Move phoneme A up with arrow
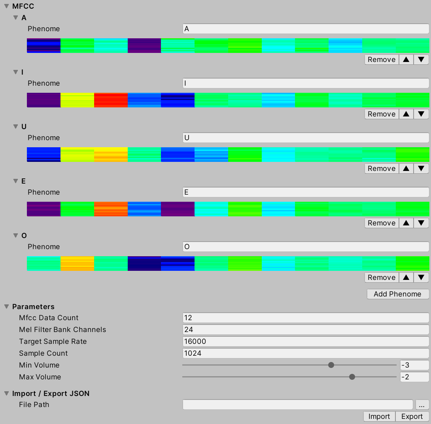Image resolution: width=431 pixels, height=424 pixels. tap(406, 60)
